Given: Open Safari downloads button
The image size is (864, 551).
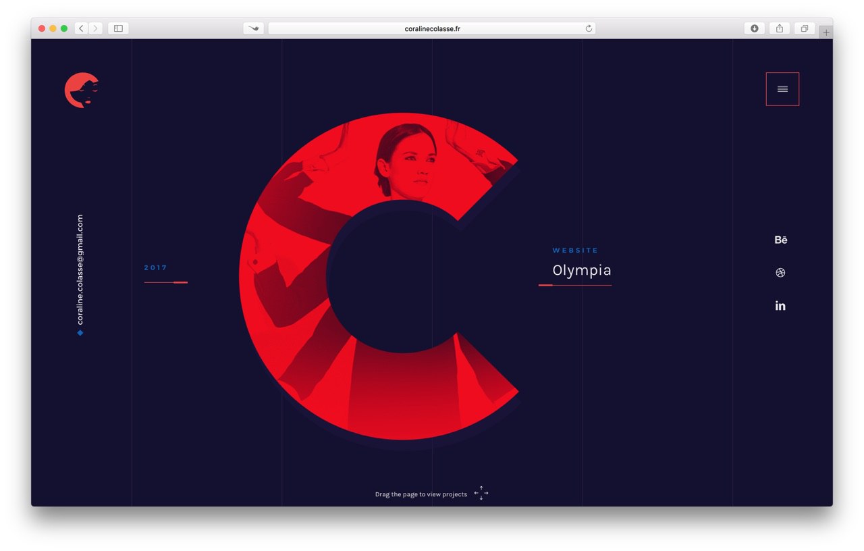Looking at the screenshot, I should click(x=755, y=28).
